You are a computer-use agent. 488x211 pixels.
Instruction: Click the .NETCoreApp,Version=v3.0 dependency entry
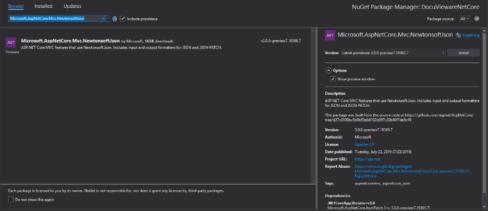point(351,203)
